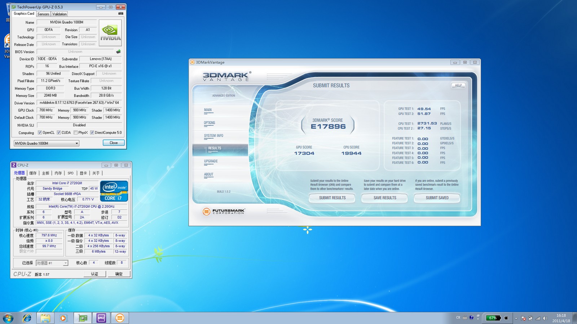Go to OPTIONS in 3DMark Vantage
Screen dimensions: 577x324
tap(210, 123)
